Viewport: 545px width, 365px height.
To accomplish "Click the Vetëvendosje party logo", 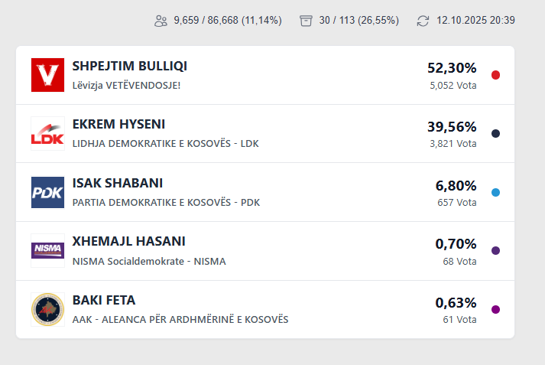I will [x=47, y=75].
